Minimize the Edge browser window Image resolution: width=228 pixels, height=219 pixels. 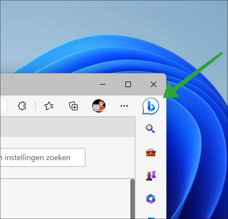point(103,84)
